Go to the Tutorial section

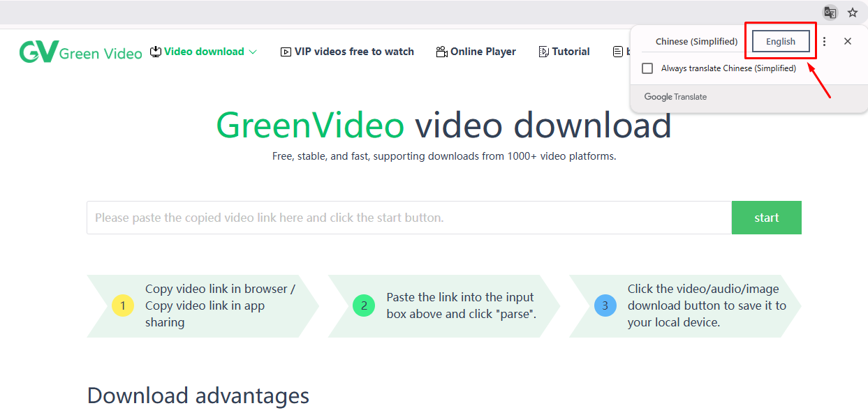[x=571, y=51]
